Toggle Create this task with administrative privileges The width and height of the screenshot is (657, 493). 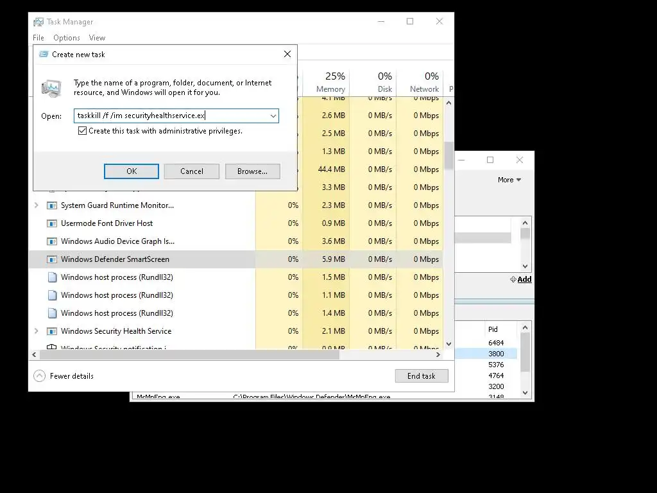click(83, 131)
